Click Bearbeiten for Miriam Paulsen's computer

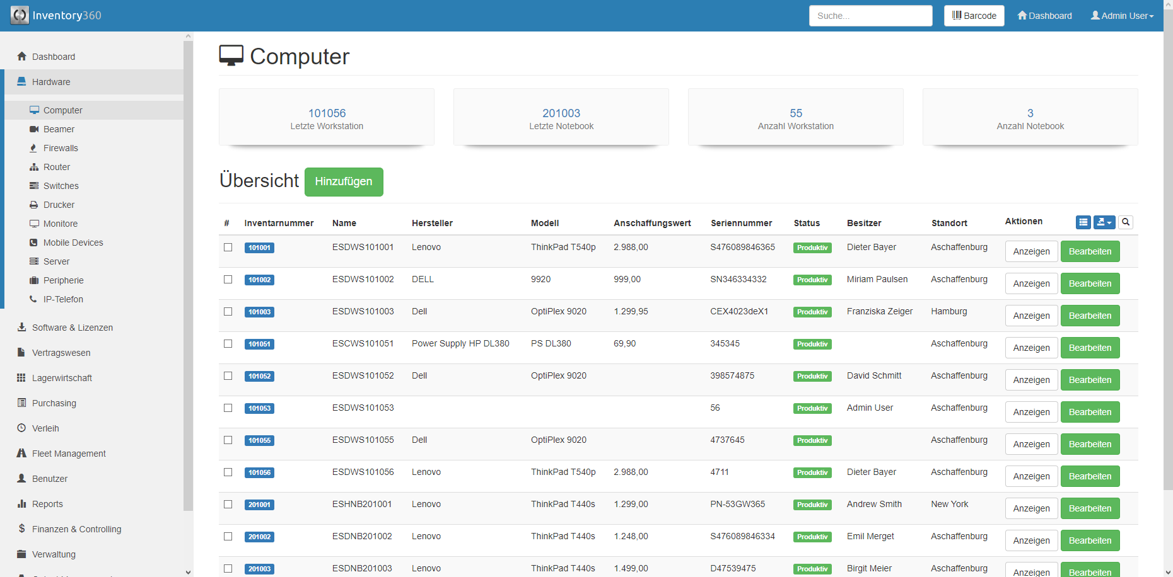pyautogui.click(x=1090, y=283)
